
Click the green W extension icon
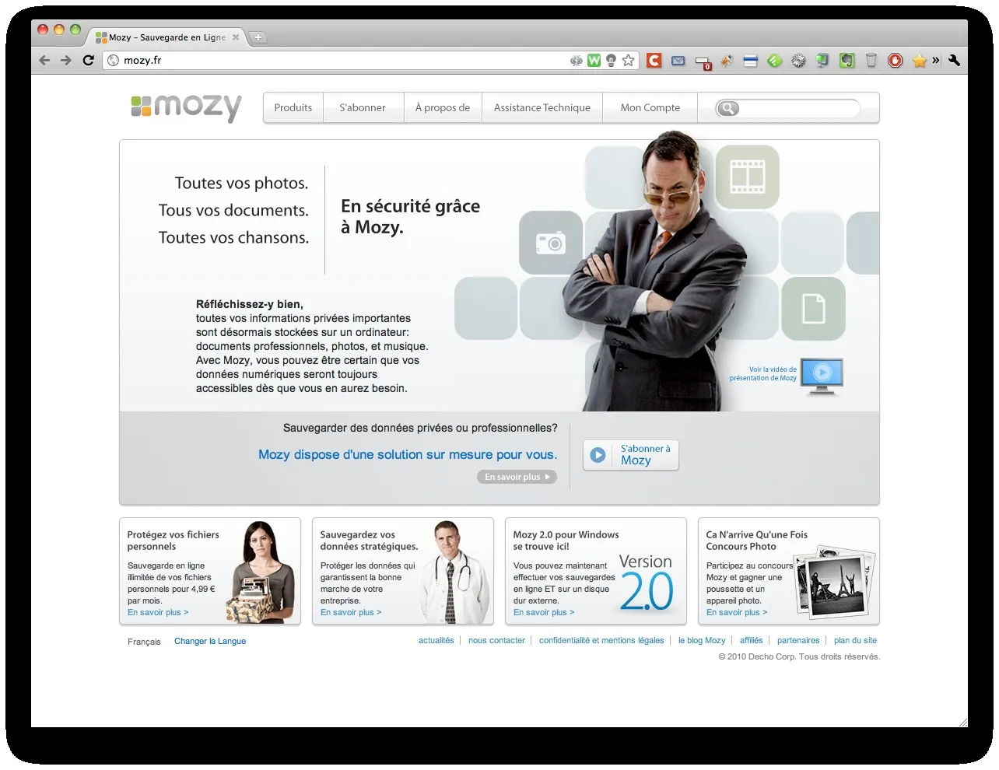(x=594, y=60)
